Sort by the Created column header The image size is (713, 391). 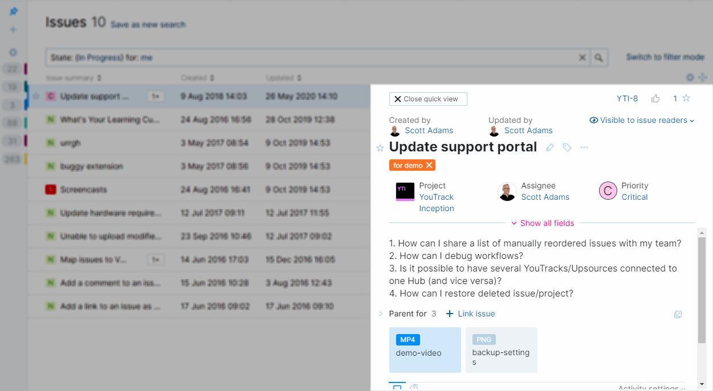pyautogui.click(x=198, y=77)
